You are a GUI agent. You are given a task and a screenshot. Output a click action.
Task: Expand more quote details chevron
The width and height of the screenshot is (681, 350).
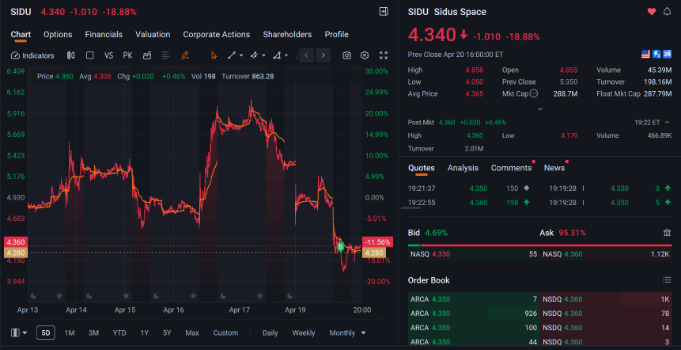pyautogui.click(x=540, y=108)
